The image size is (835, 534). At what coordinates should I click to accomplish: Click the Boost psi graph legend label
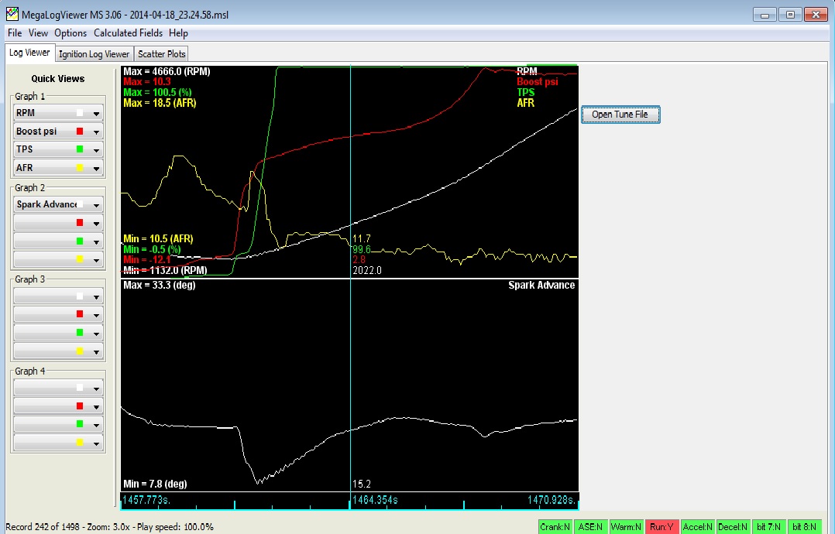[x=538, y=81]
